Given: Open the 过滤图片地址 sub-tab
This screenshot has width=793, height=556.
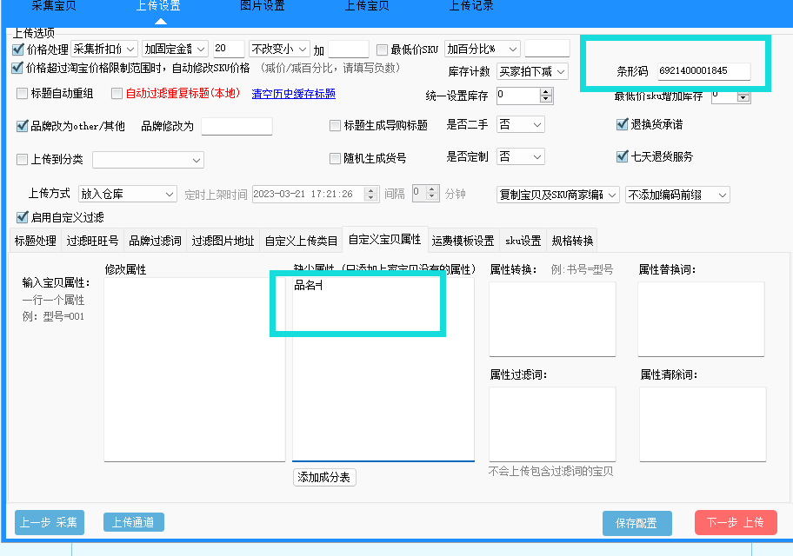Looking at the screenshot, I should click(223, 241).
